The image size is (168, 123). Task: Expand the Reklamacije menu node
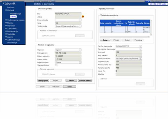[x=6, y=31]
